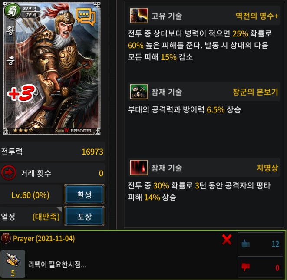
Task: Click the 환생 button
Action: [x=84, y=194]
